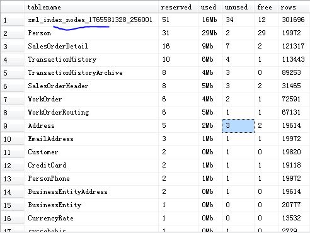Click rows value 31465
This screenshot has width=310, height=233.
coord(294,86)
